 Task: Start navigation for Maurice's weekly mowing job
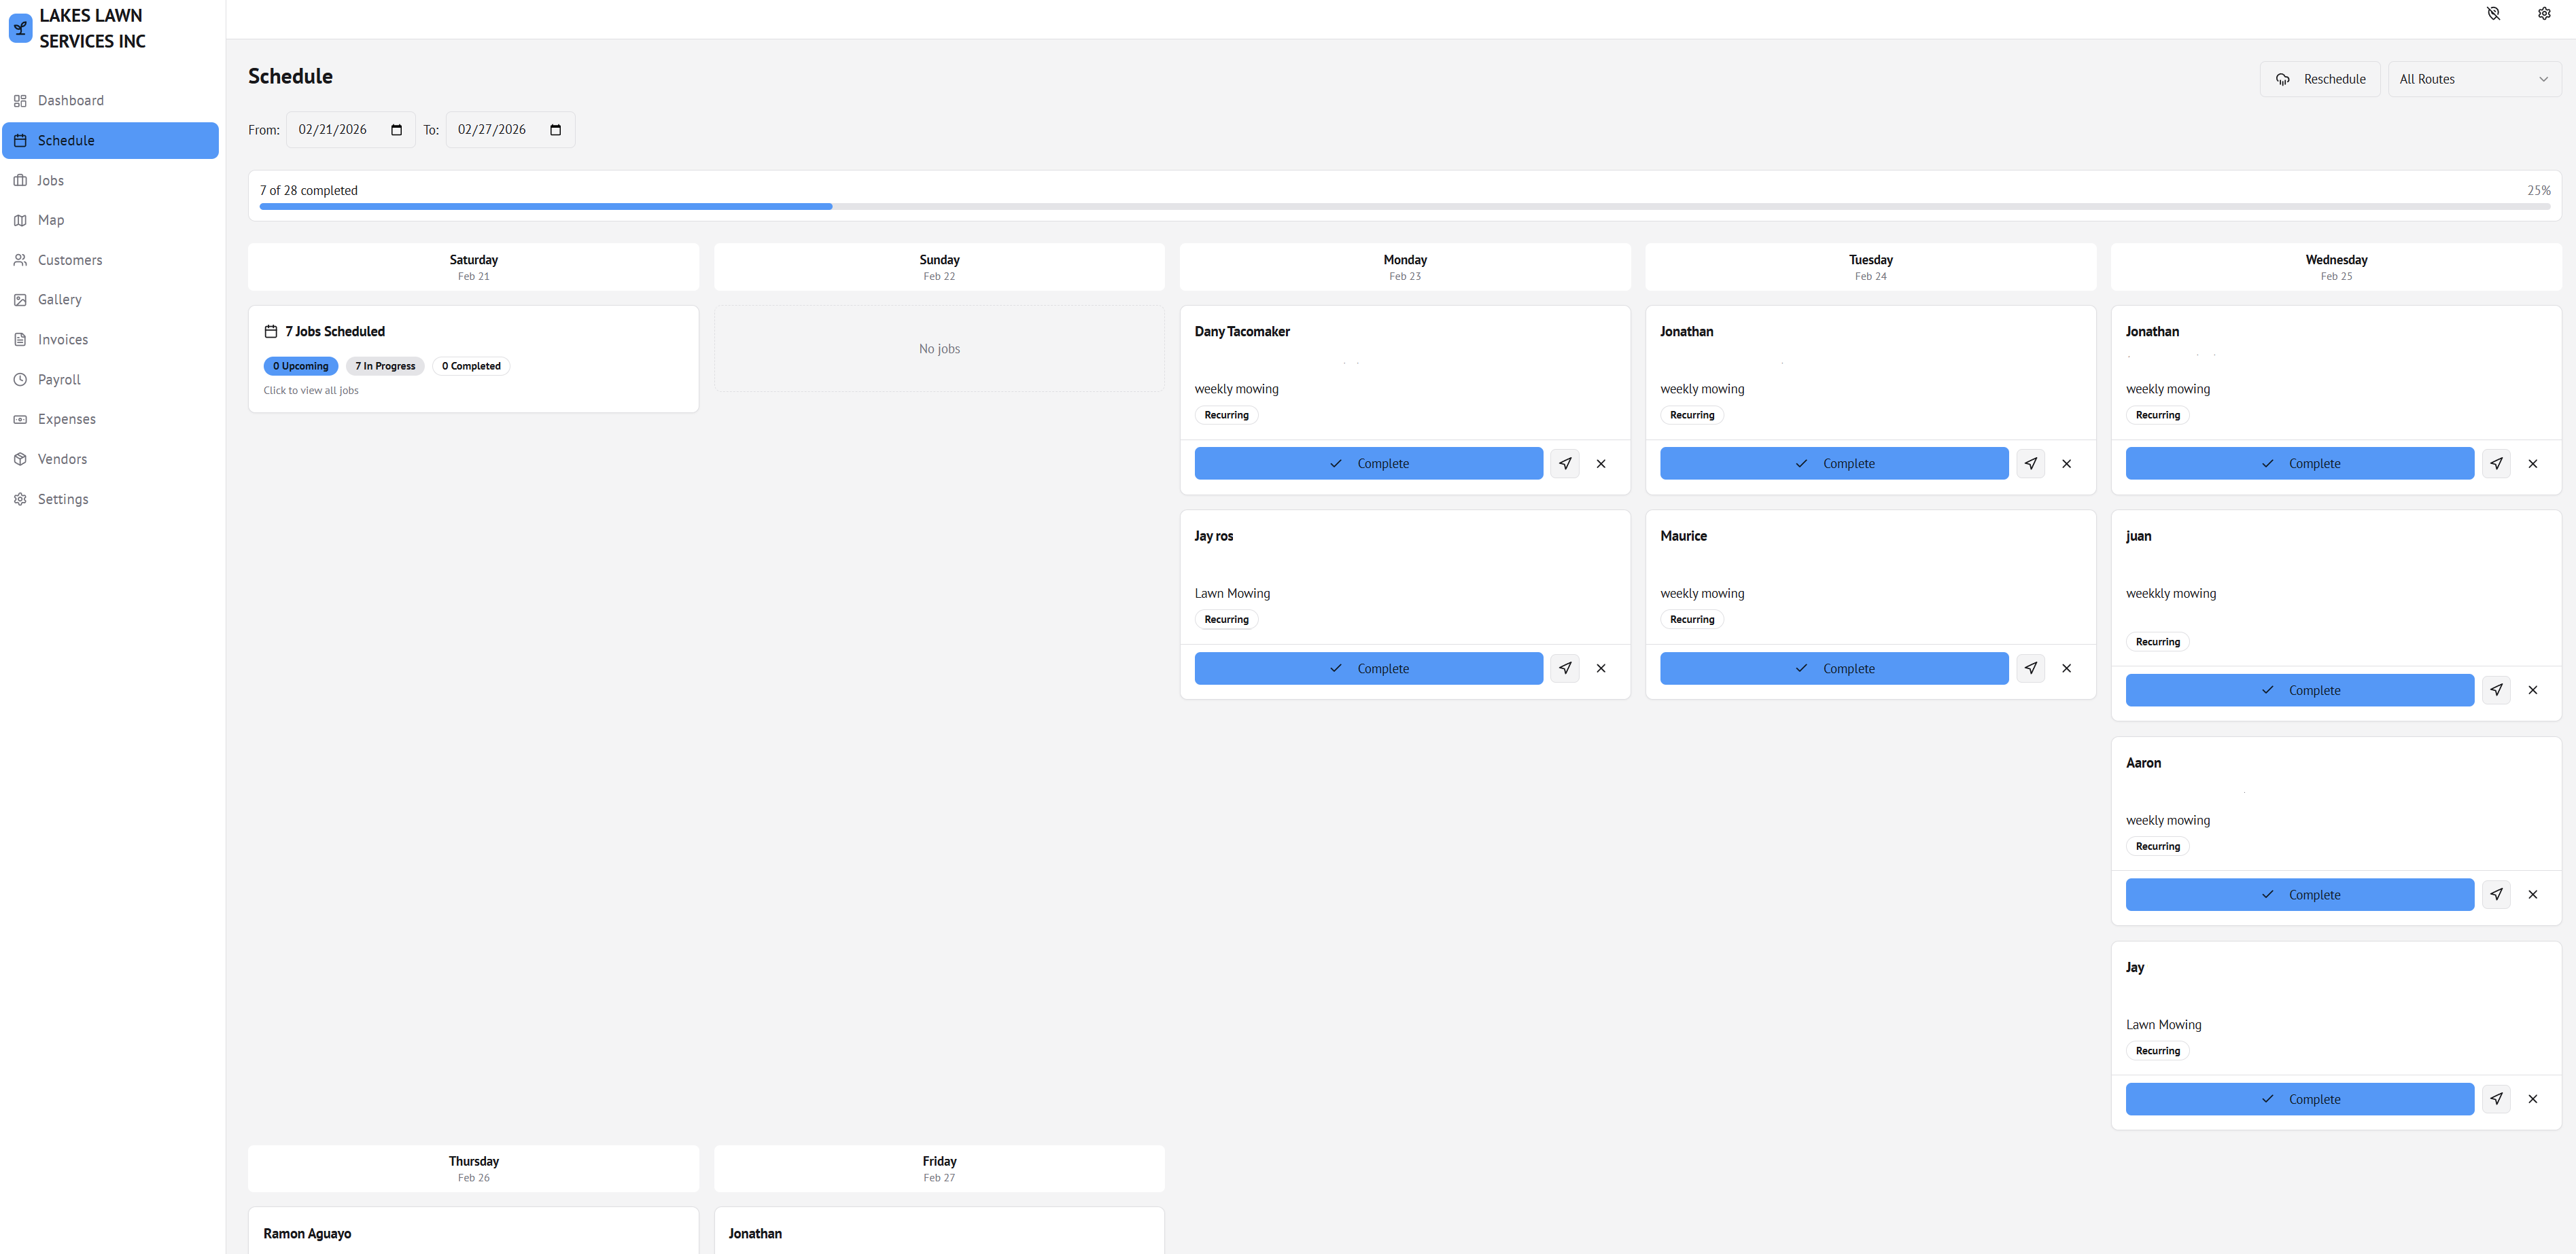pos(2031,668)
